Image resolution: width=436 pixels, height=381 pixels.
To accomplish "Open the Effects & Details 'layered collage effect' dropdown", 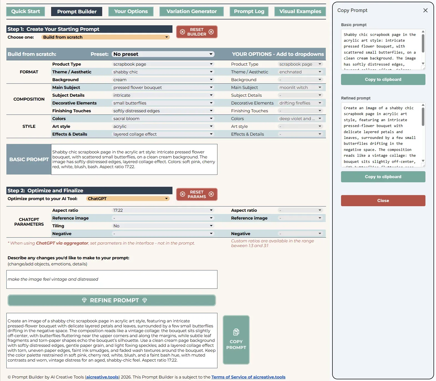I will [163, 134].
